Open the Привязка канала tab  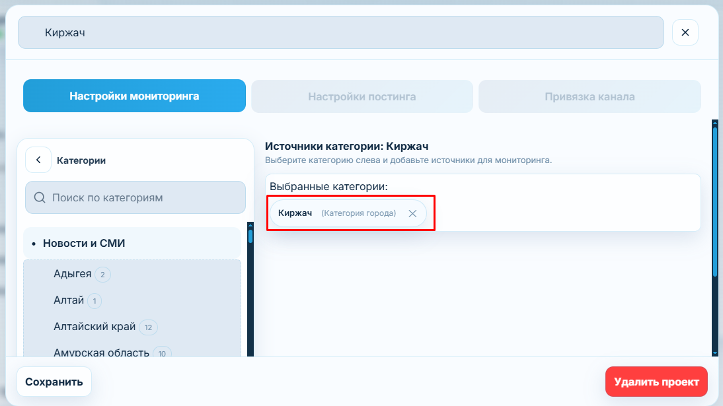point(590,96)
